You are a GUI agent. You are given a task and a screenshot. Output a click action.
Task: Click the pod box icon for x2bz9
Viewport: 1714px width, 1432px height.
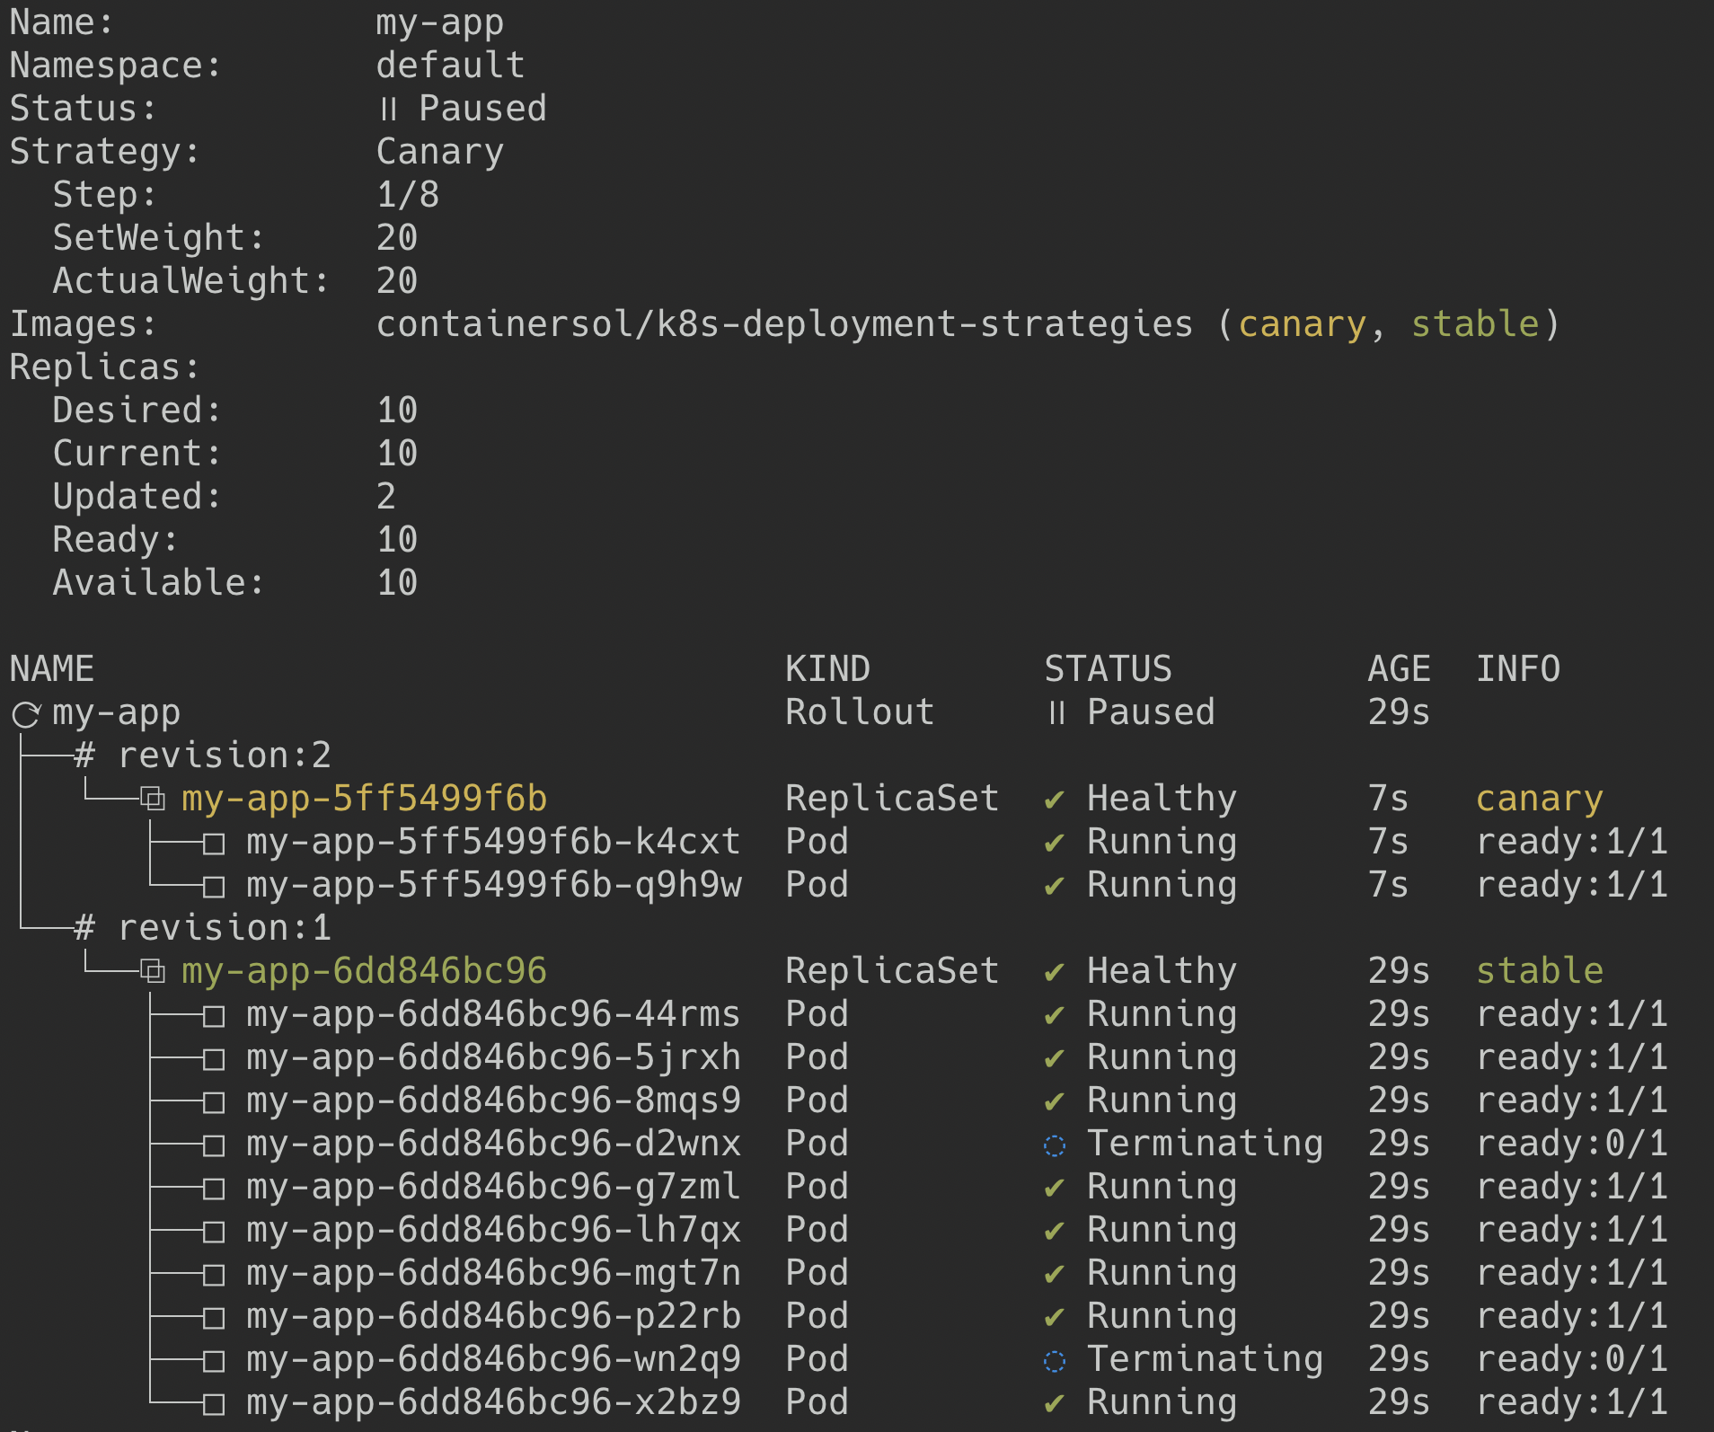click(214, 1404)
